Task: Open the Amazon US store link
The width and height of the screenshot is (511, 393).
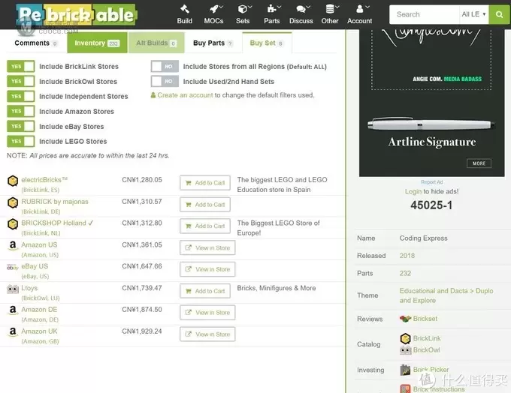Action: click(39, 244)
